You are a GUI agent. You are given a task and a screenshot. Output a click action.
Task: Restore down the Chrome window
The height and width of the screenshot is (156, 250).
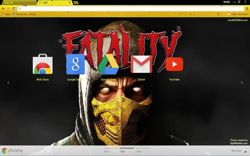pos(239,2)
